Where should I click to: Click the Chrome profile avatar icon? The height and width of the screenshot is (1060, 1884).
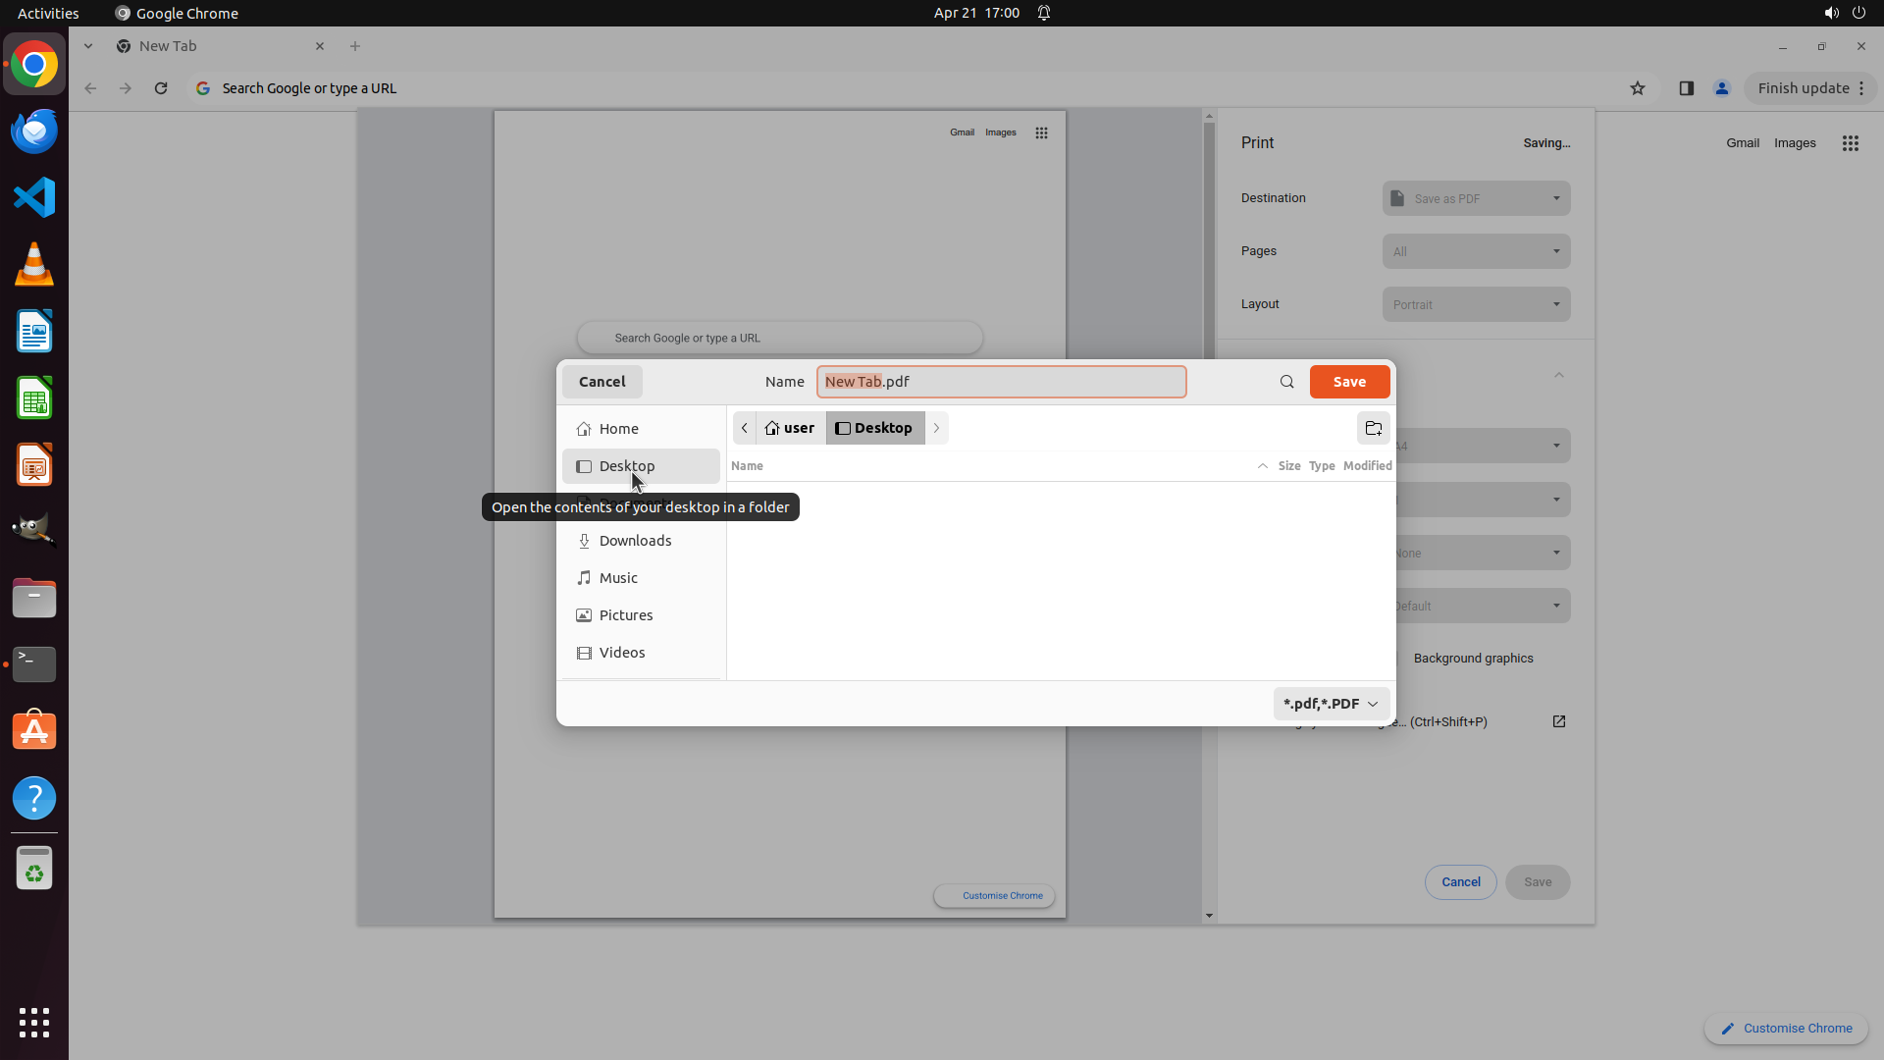click(1721, 88)
